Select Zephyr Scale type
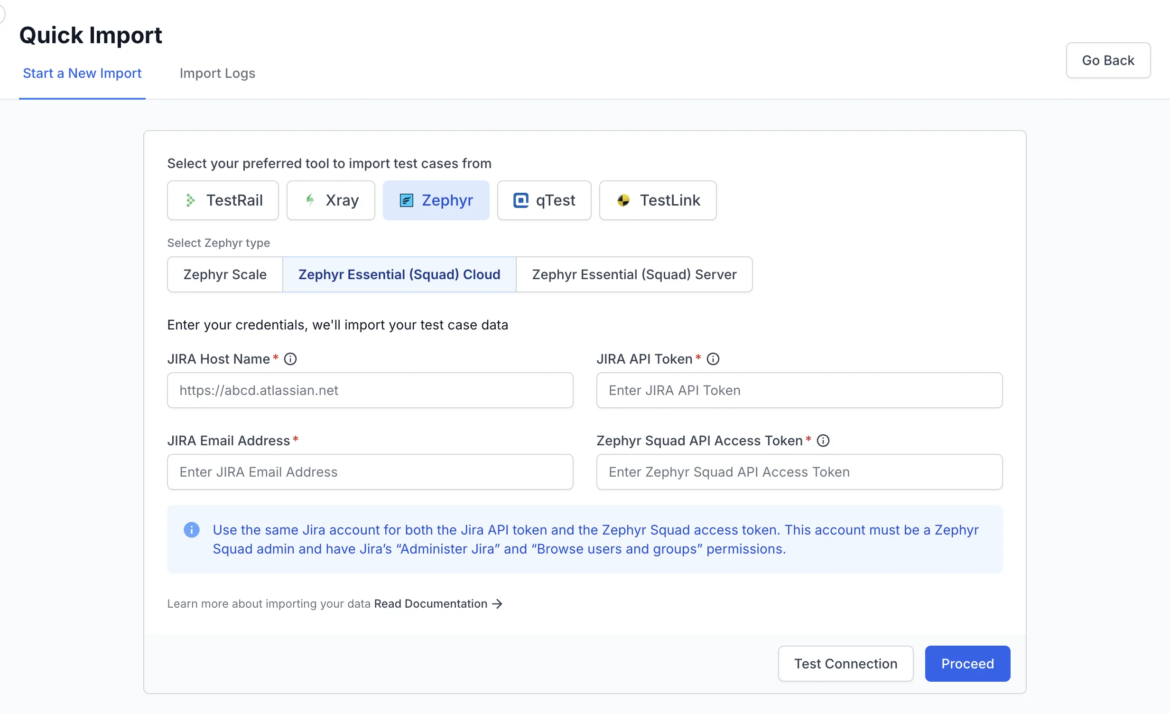This screenshot has height=714, width=1170. [225, 274]
